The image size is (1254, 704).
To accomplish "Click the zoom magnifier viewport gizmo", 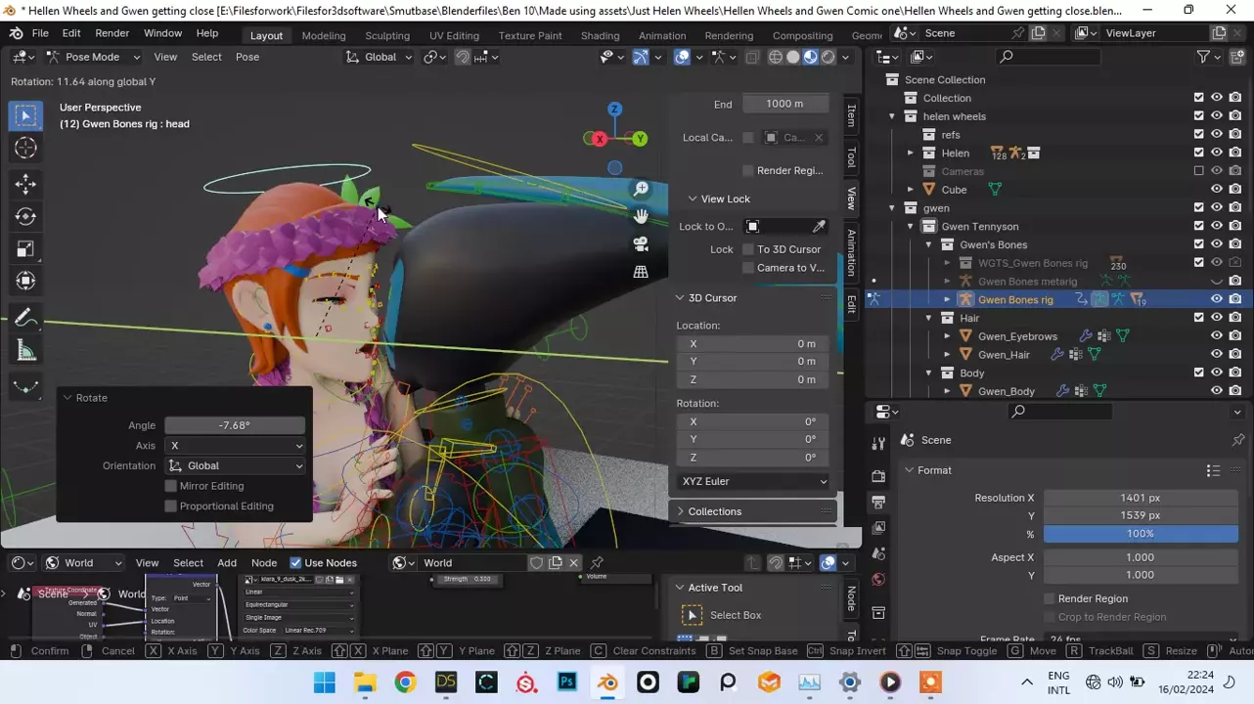I will pos(641,189).
